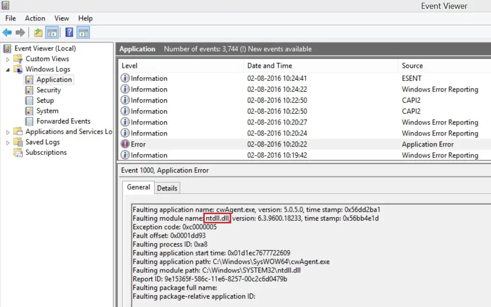Select the Application log in tree
This screenshot has height=307, width=491.
tap(54, 80)
